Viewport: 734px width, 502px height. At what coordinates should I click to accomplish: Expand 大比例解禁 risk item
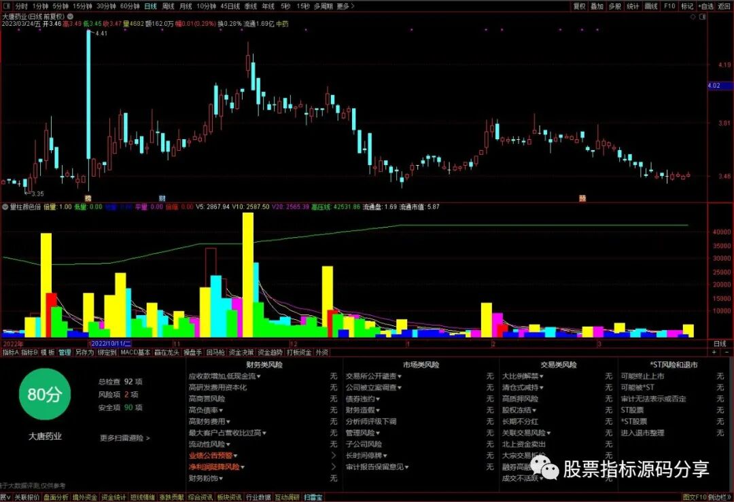coord(523,376)
